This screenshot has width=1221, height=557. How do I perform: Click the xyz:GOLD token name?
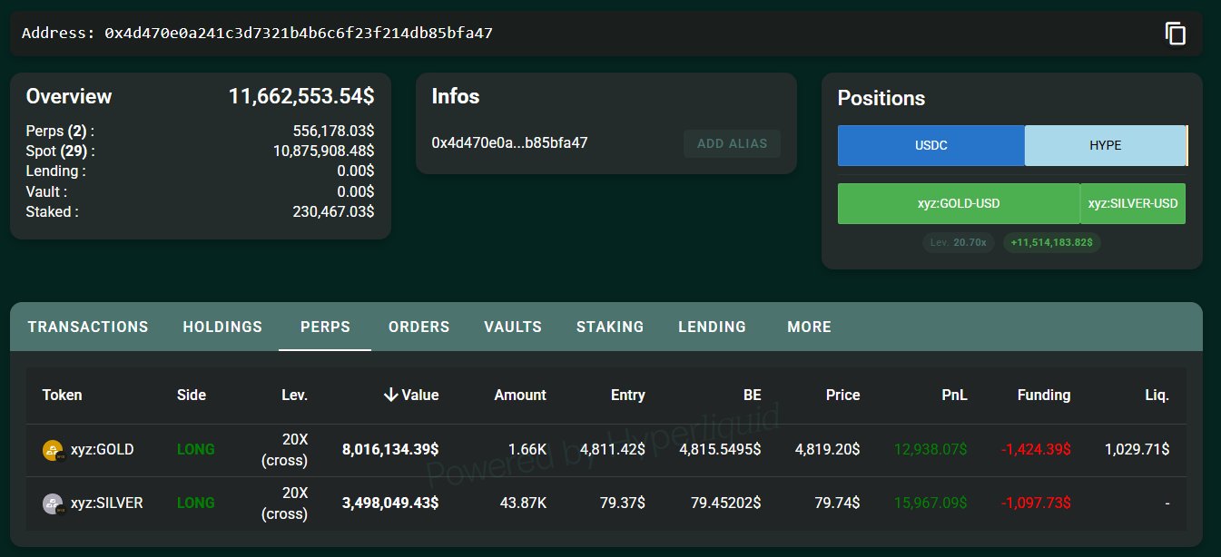coord(102,450)
